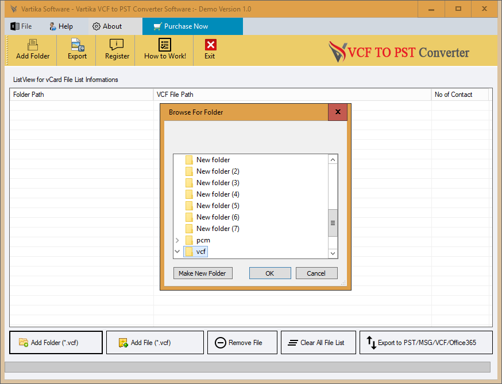502x384 pixels.
Task: Click the File menu's spreadsheet icon
Action: click(x=15, y=26)
